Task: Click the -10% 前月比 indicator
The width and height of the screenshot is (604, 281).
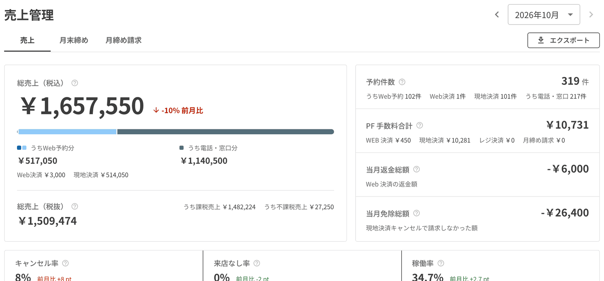Action: [x=178, y=111]
